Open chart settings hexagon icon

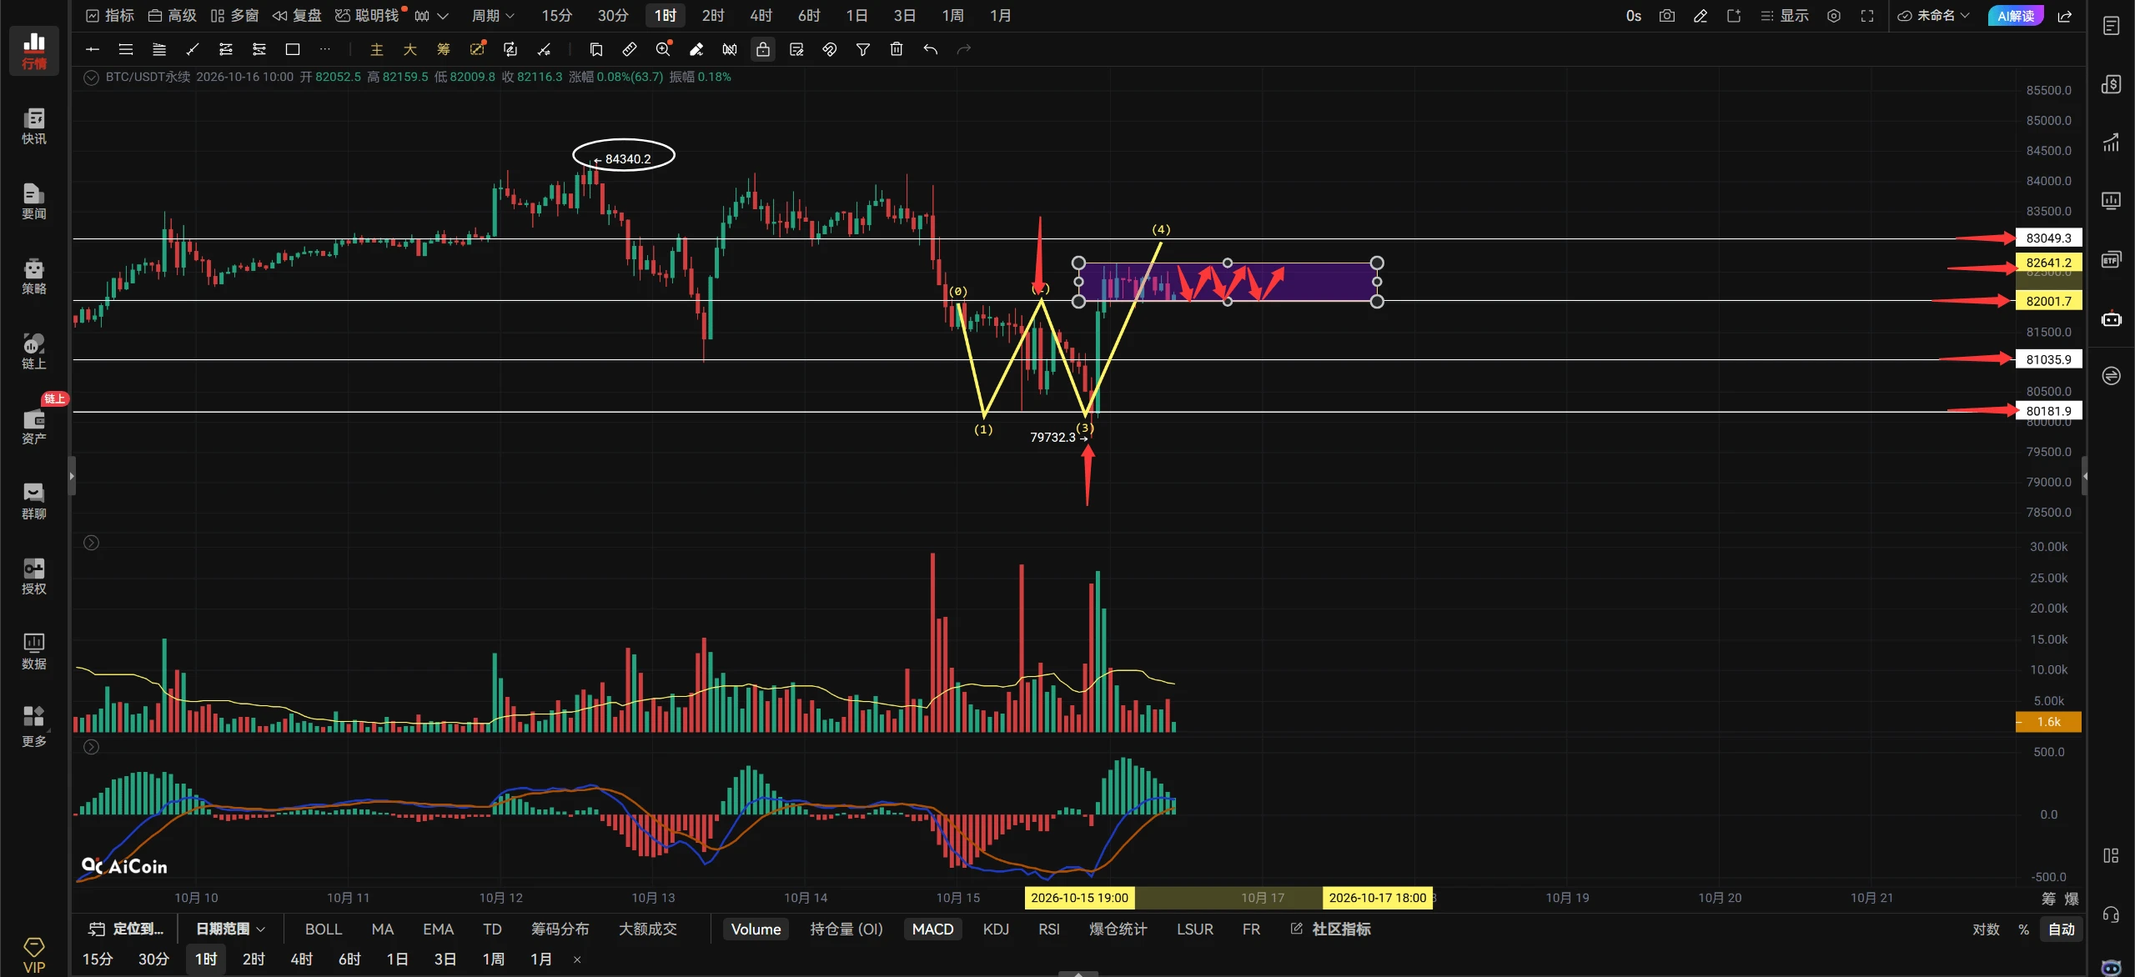click(x=1834, y=16)
